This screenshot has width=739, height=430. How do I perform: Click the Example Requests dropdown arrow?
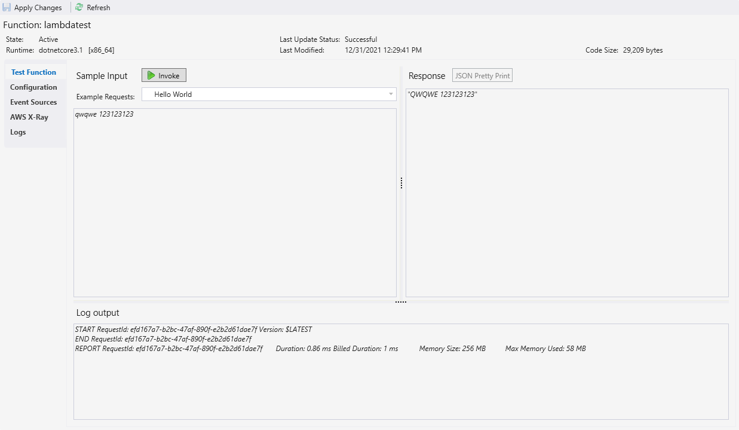391,94
